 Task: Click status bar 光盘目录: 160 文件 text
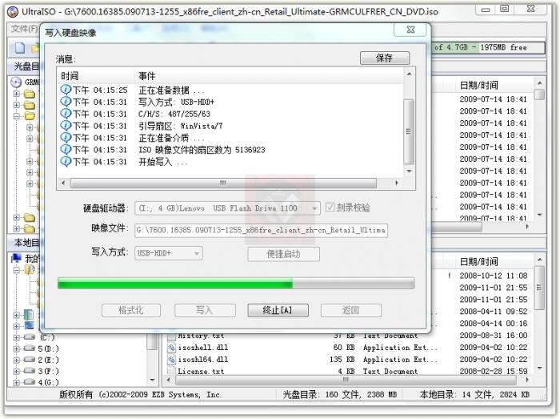[x=339, y=394]
